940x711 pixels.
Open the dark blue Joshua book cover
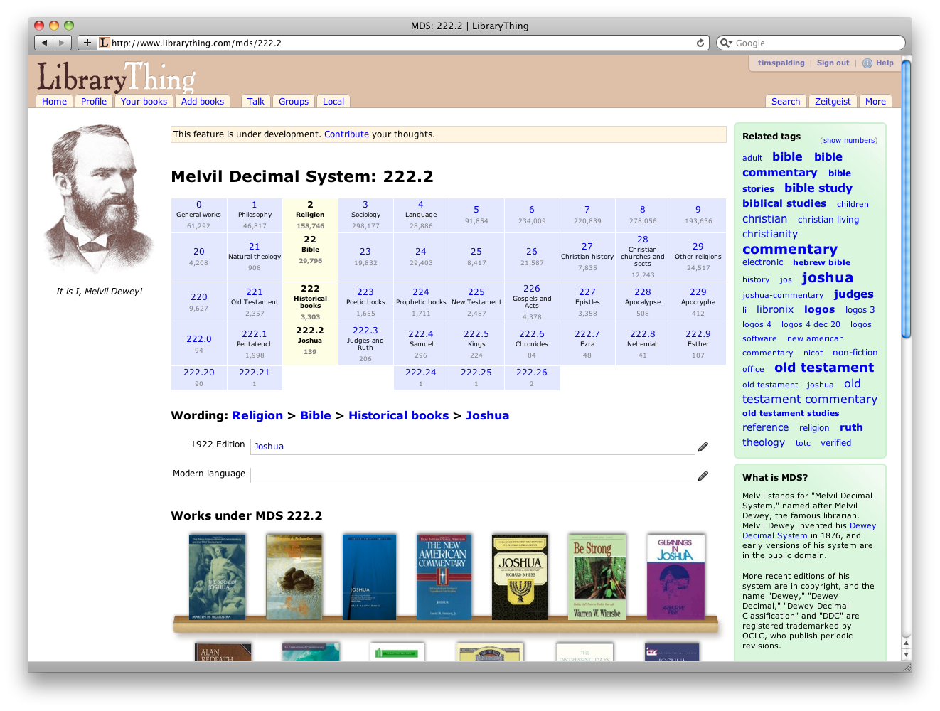[x=369, y=577]
